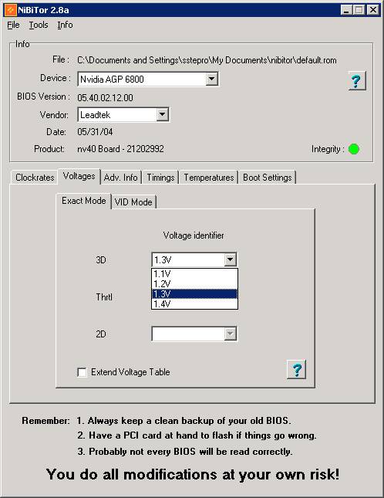Click the Voltage identifier label
The height and width of the screenshot is (498, 384).
point(194,235)
